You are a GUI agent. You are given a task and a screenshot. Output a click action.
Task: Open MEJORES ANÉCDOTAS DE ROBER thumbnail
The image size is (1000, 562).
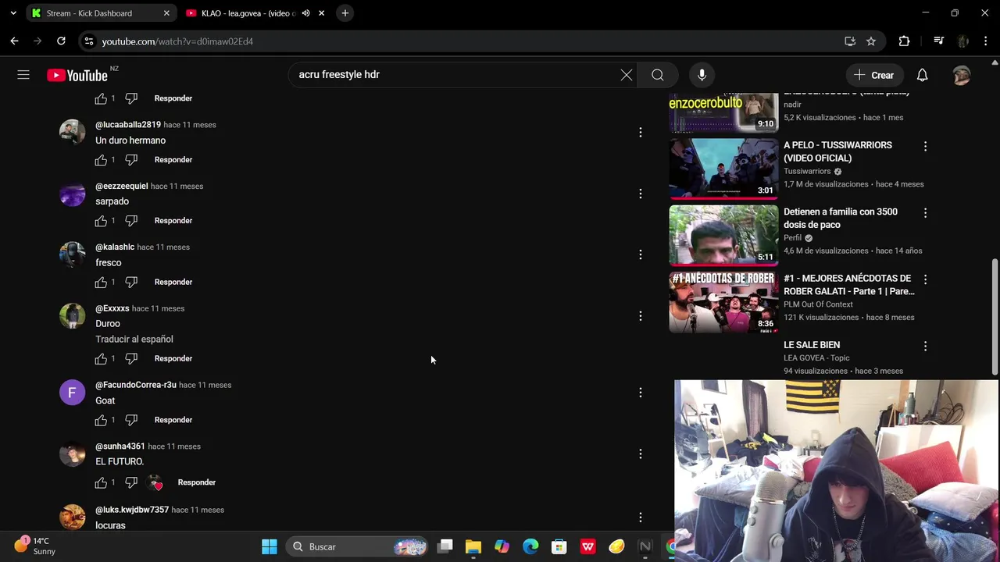723,302
